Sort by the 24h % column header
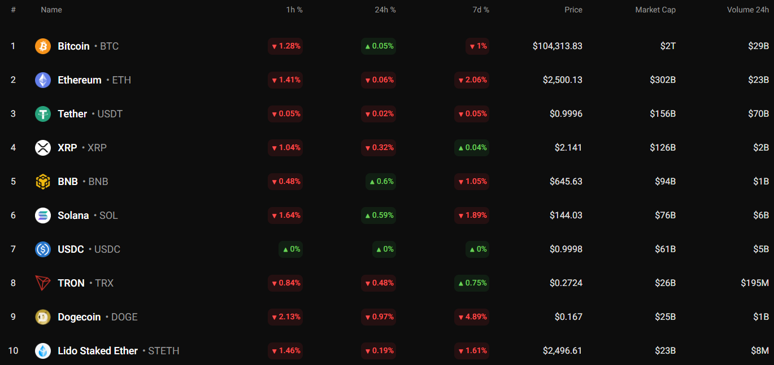Viewport: 774px width, 365px height. (385, 10)
